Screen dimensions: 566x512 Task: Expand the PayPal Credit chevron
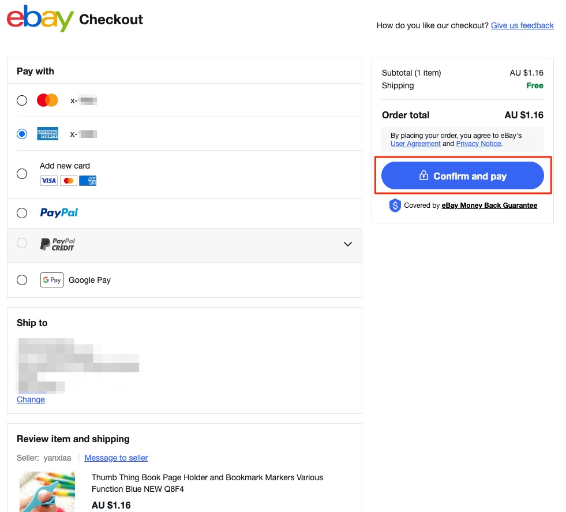[347, 244]
